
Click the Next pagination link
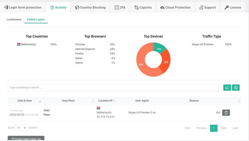click(x=223, y=128)
